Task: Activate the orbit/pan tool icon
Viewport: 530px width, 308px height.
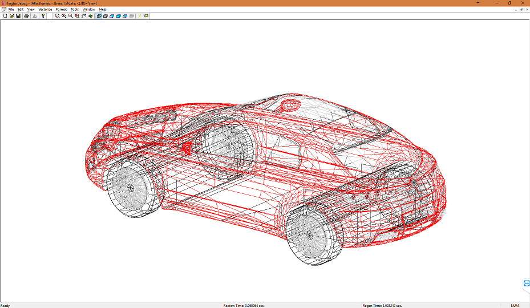Action: click(x=84, y=16)
